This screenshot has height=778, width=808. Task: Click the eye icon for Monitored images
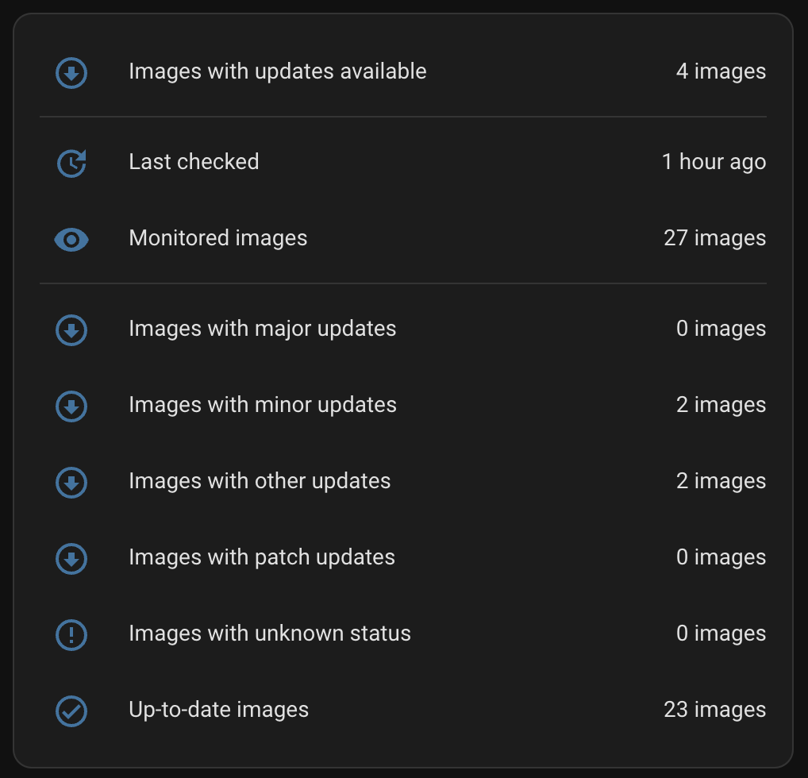tap(71, 240)
